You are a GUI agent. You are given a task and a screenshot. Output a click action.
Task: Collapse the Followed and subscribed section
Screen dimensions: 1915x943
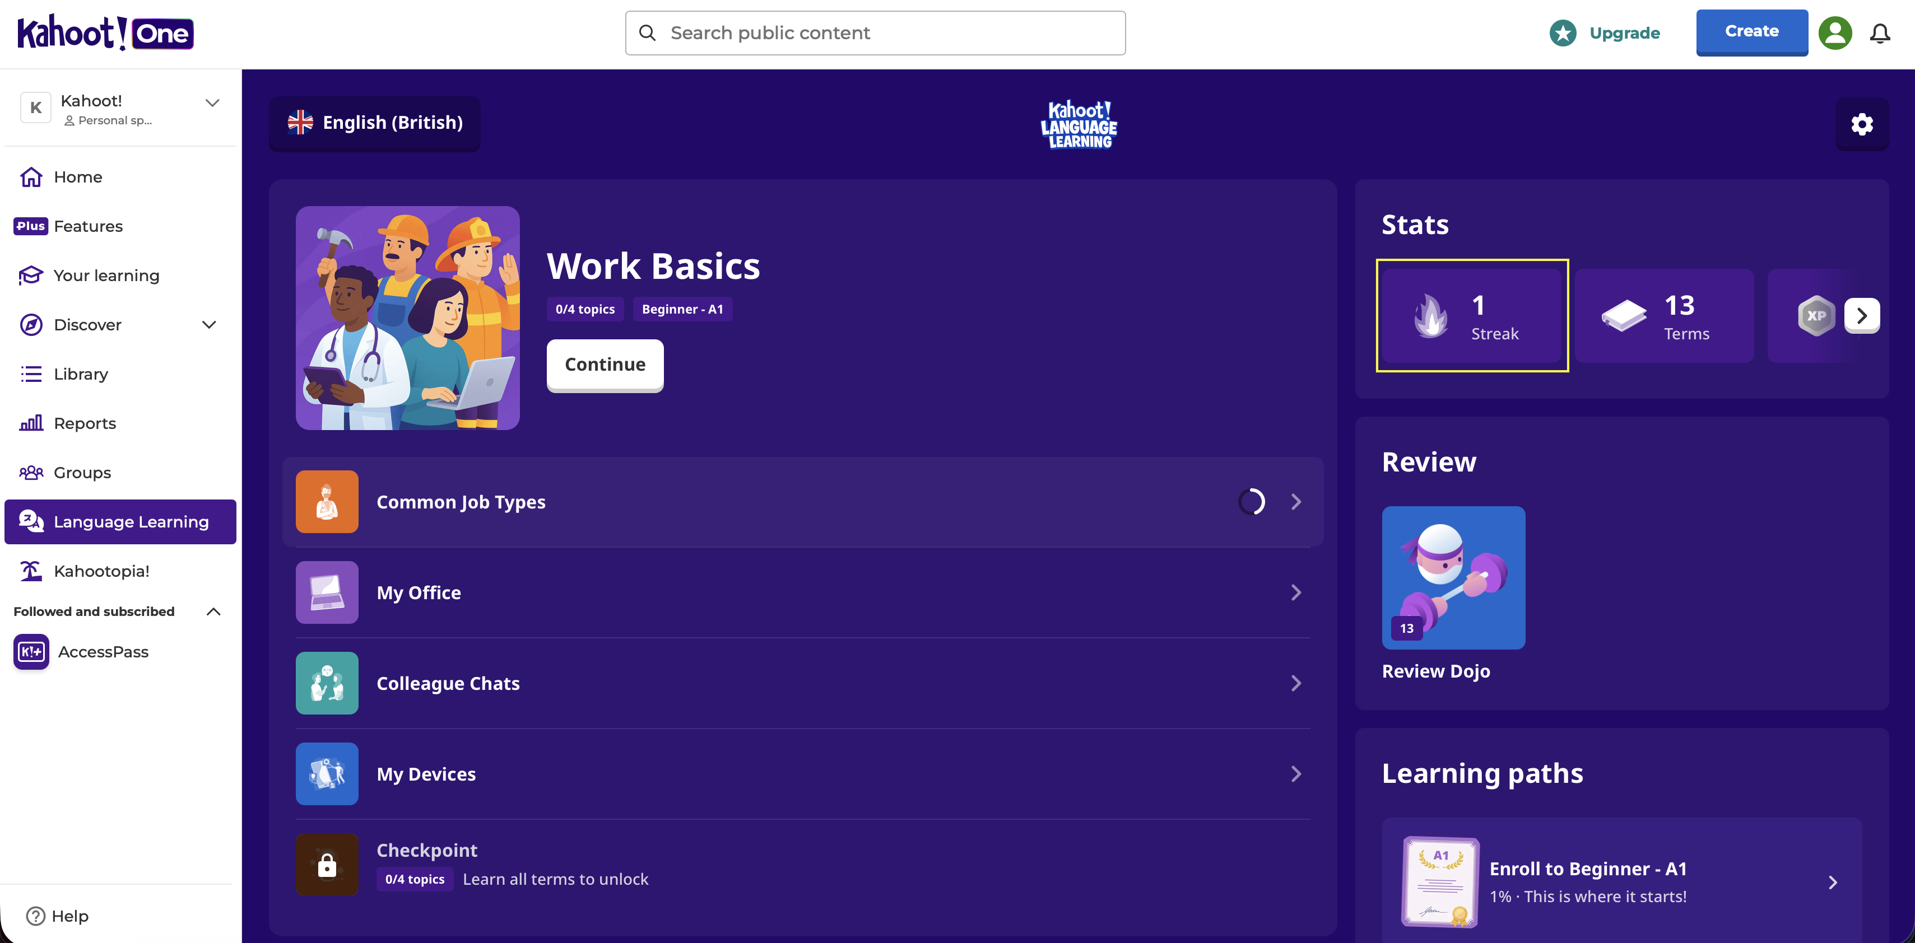[x=213, y=611]
